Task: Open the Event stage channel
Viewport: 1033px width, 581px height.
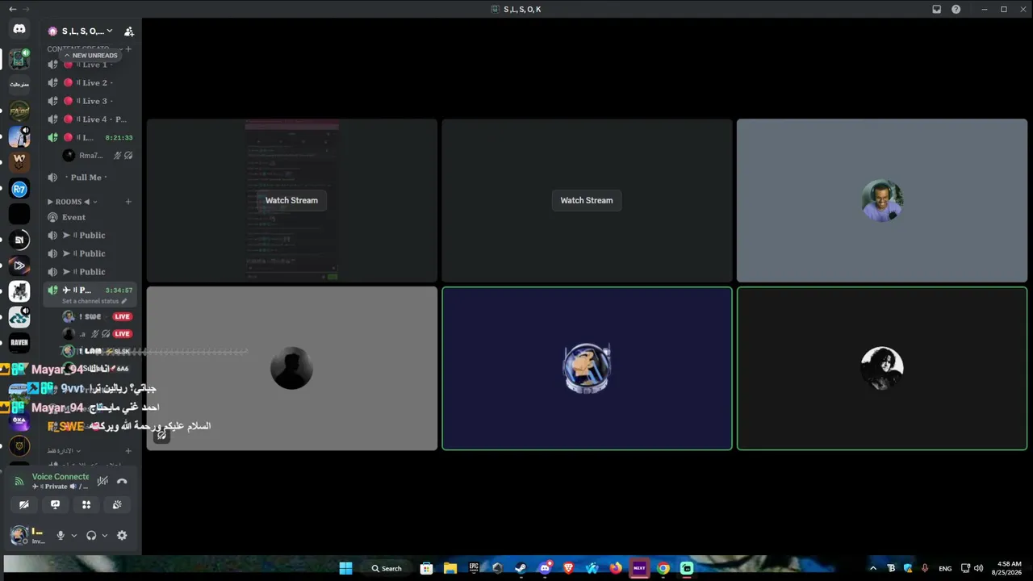Action: tap(89, 217)
